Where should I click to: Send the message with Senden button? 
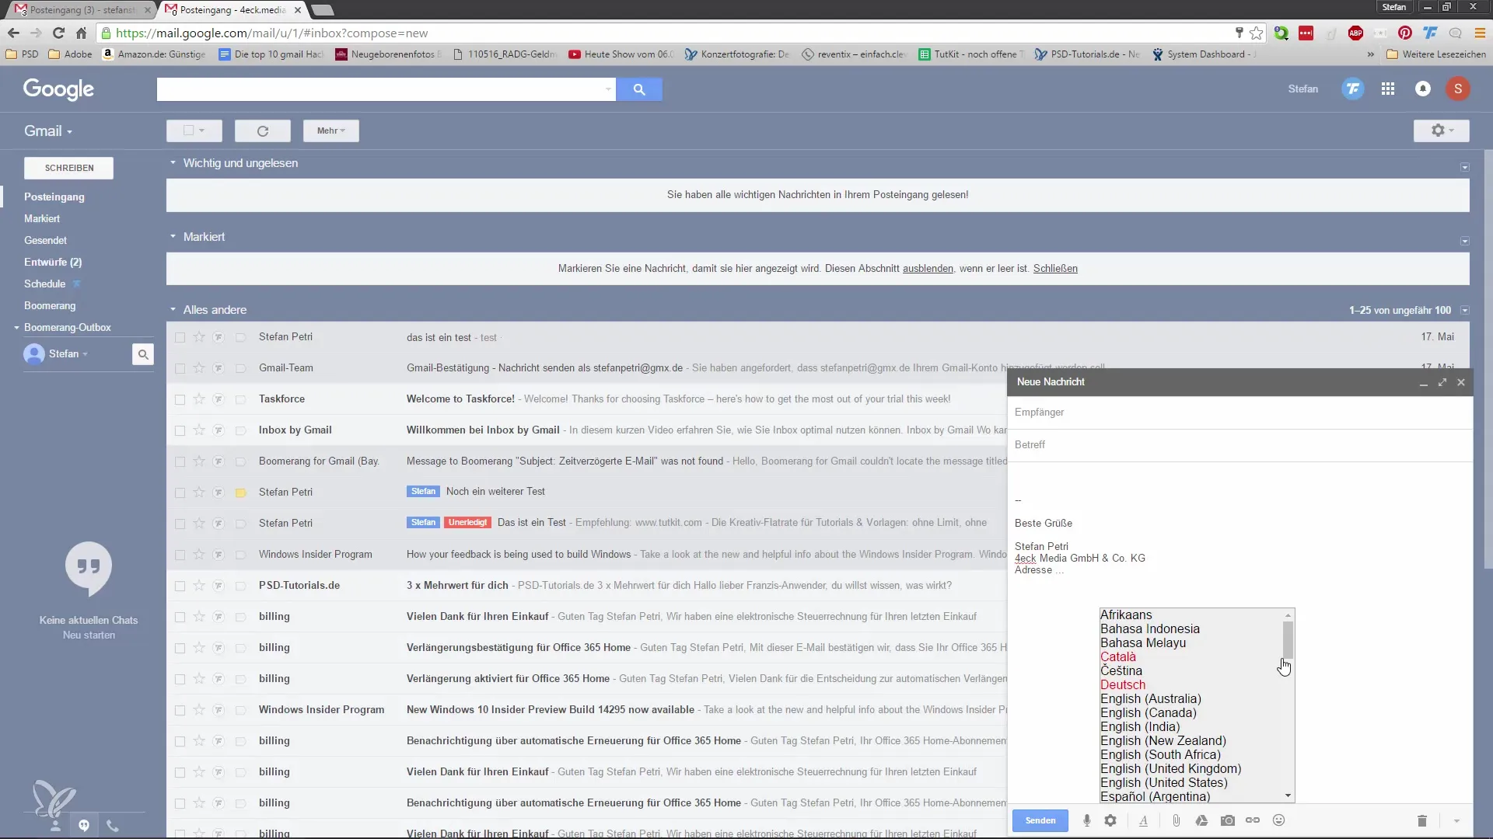1040,820
